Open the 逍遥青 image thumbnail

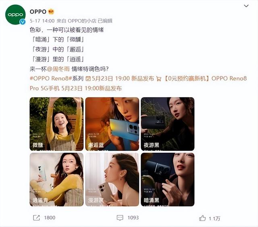[56, 180]
